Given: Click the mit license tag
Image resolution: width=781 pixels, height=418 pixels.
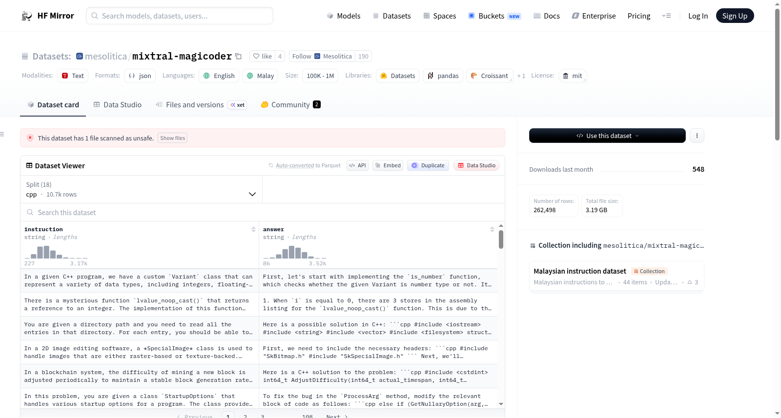Looking at the screenshot, I should point(573,76).
